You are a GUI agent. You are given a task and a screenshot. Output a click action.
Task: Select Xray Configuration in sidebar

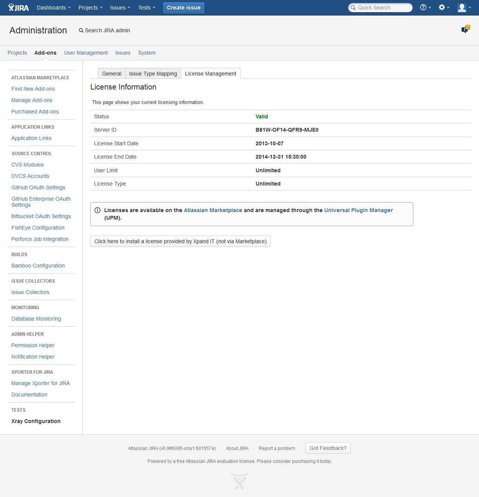36,421
